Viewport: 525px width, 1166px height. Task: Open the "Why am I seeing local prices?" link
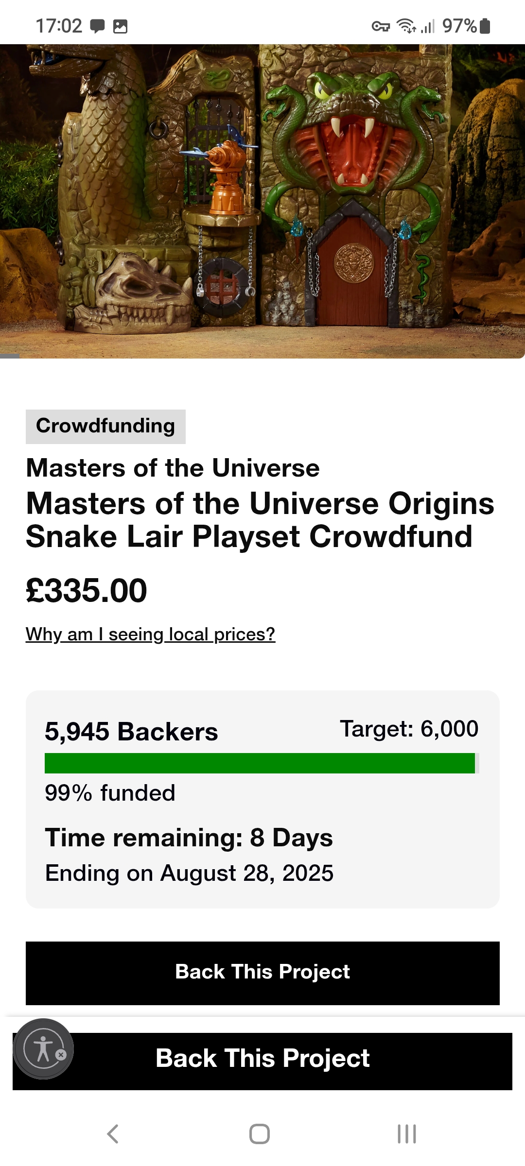(x=150, y=634)
